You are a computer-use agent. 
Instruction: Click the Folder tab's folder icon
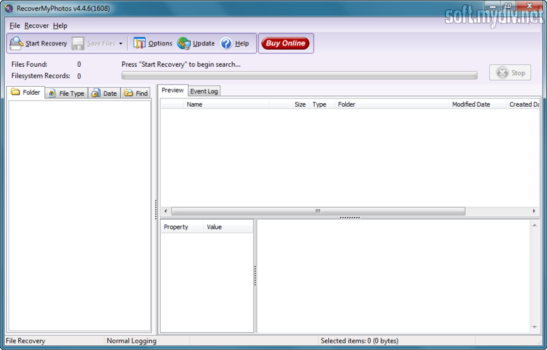point(15,92)
